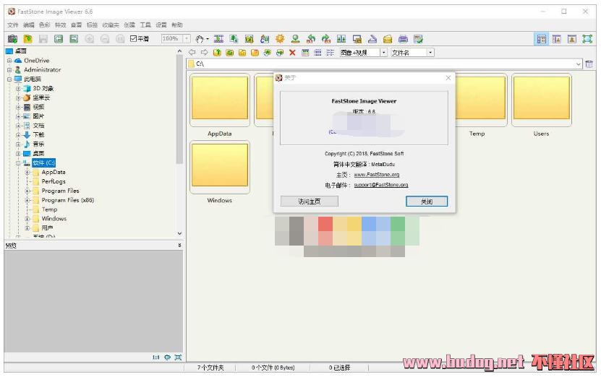Screen dimensions: 601x377
Task: Open the www.FastStone.org link
Action: pyautogui.click(x=376, y=175)
